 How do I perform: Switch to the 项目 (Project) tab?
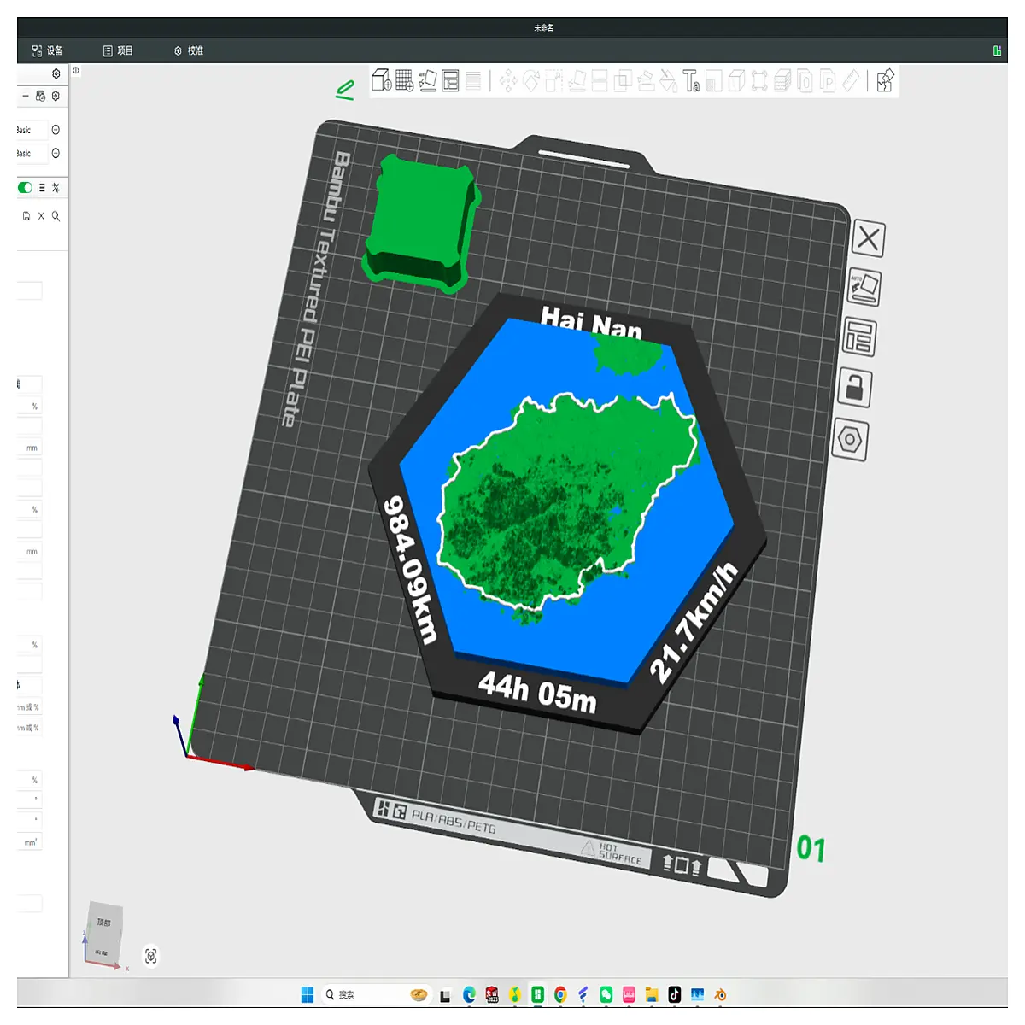pyautogui.click(x=118, y=50)
